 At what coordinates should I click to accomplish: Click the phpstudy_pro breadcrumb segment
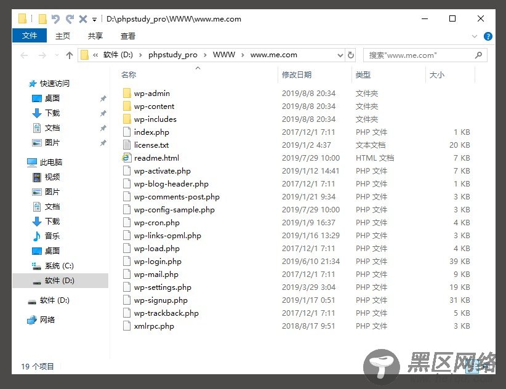coord(172,55)
